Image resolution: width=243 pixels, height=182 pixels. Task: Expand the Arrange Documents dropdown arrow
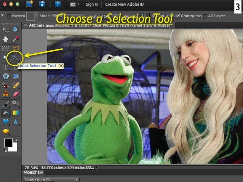78,4
